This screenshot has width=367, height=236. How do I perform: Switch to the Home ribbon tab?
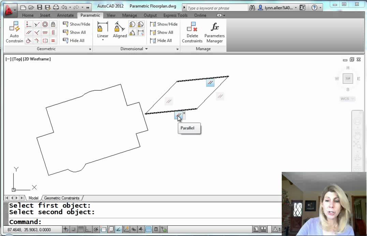[28, 15]
